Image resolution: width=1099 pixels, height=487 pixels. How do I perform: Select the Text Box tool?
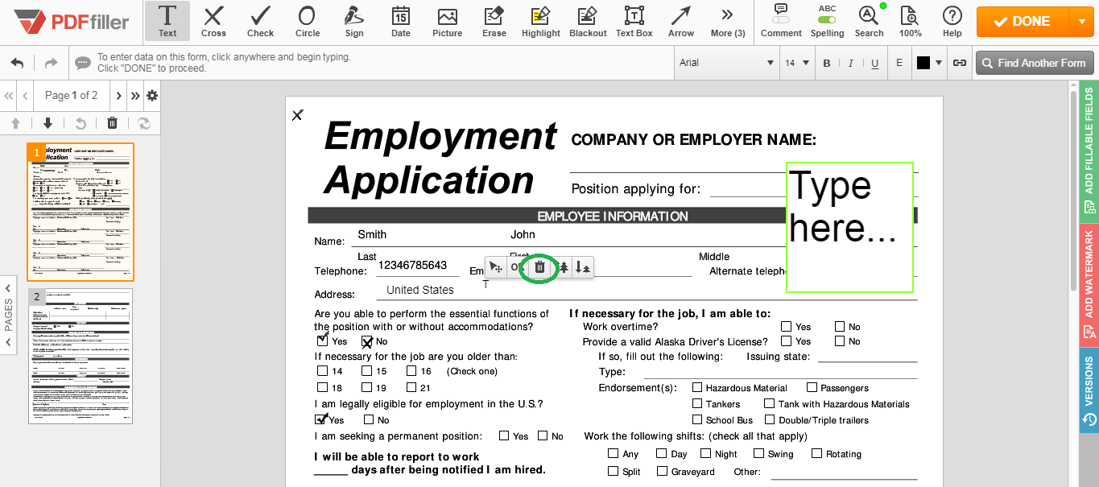[x=634, y=22]
